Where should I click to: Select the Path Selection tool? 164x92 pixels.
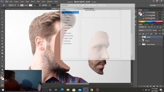[2, 63]
